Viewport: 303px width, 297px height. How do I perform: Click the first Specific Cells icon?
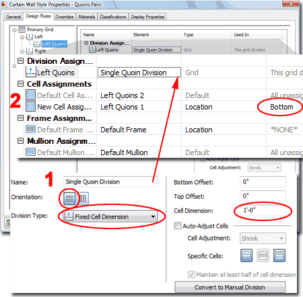coord(246,255)
